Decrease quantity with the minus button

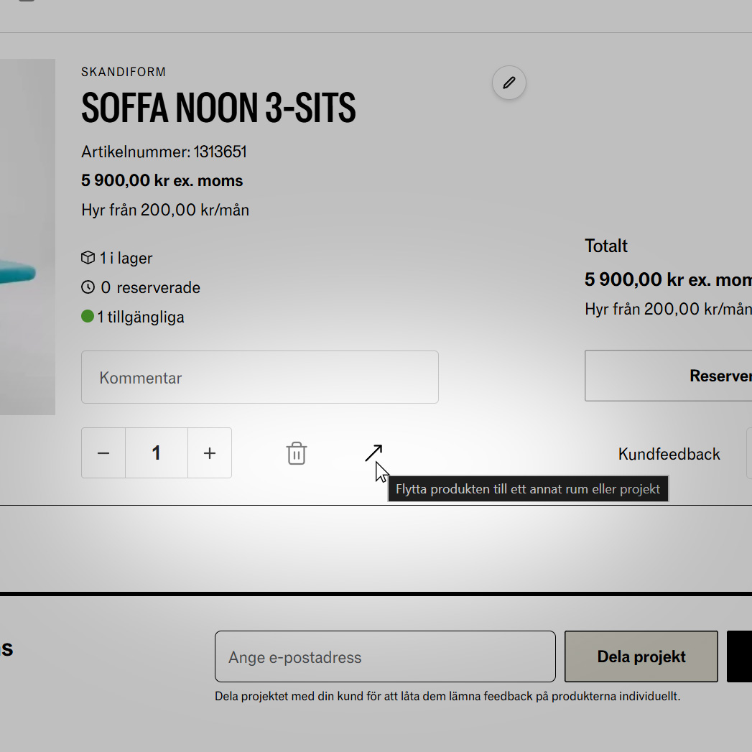[x=103, y=453]
